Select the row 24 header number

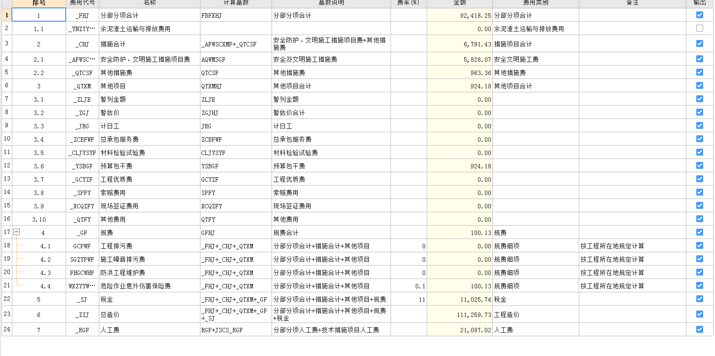[6, 330]
